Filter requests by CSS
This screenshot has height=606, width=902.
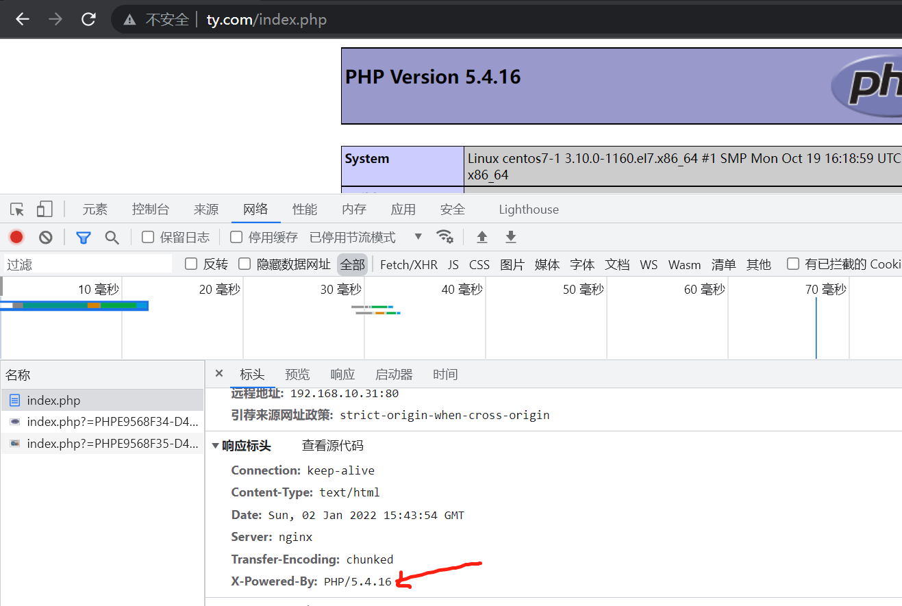pyautogui.click(x=479, y=264)
